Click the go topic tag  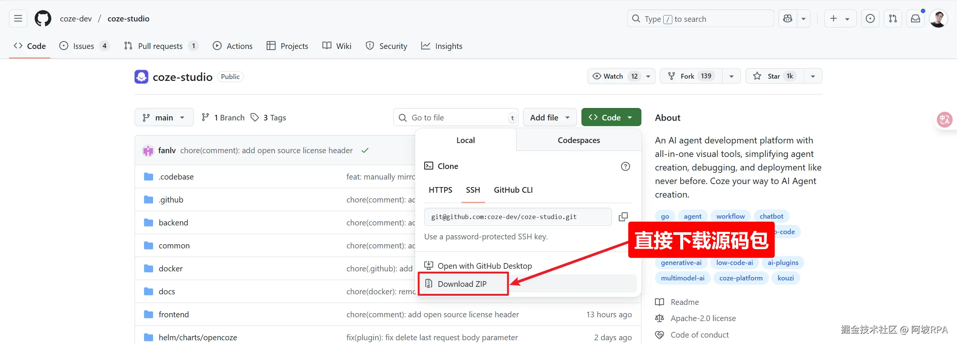(x=665, y=216)
